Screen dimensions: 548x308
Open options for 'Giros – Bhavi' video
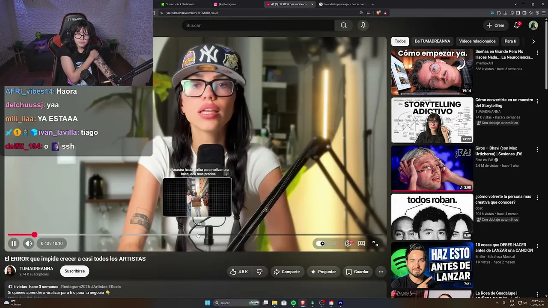pos(537,150)
